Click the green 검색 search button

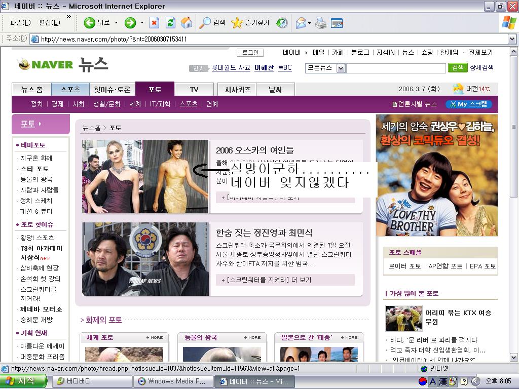pyautogui.click(x=458, y=68)
